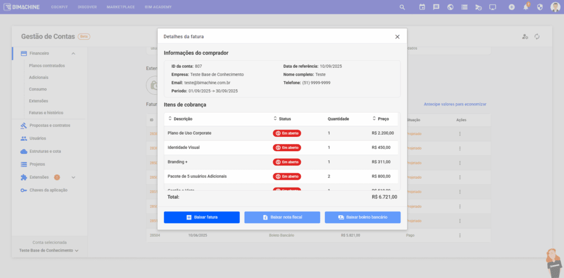564x278 pixels.
Task: Expand the Extensões sidebar chevron
Action: tap(73, 177)
